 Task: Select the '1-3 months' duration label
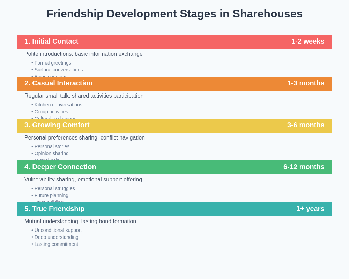[306, 83]
